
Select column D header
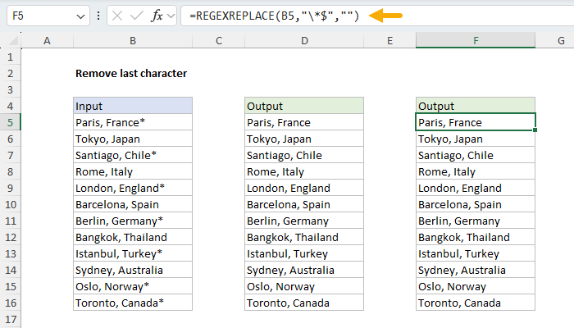point(304,41)
